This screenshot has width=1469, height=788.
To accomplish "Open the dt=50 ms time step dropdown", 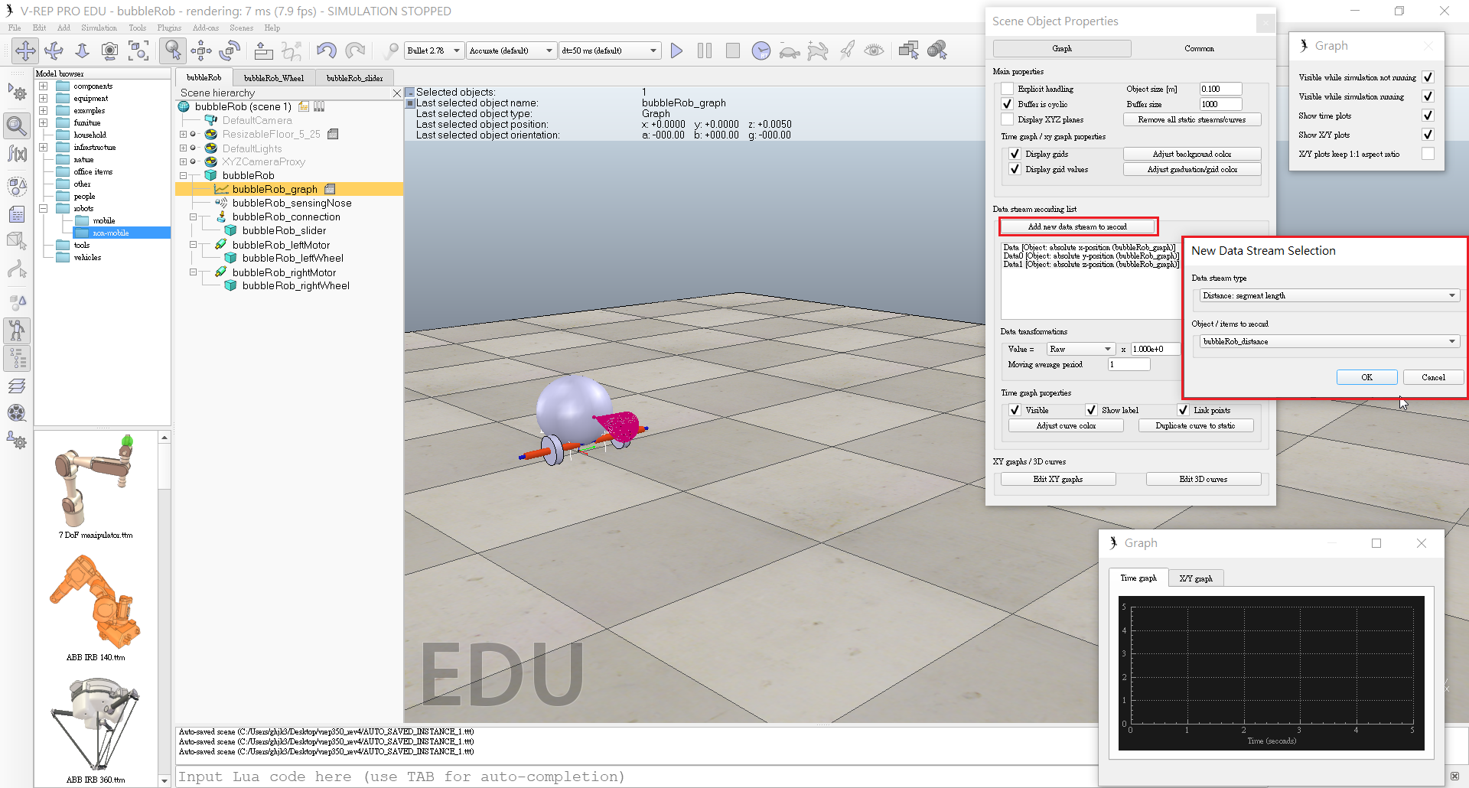I will coord(609,50).
